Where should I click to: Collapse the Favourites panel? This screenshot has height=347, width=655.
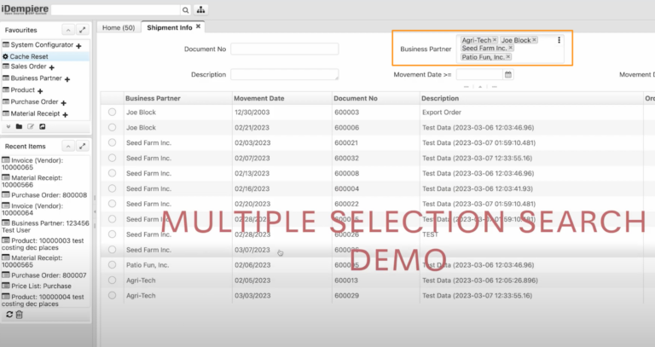click(69, 29)
